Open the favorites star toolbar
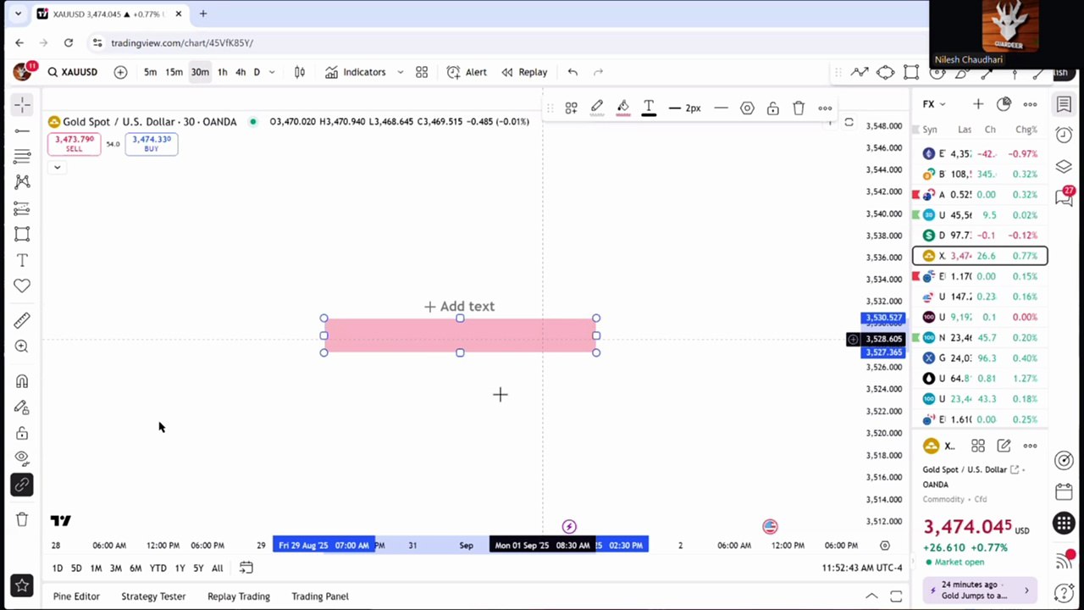The height and width of the screenshot is (610, 1084). 22,585
